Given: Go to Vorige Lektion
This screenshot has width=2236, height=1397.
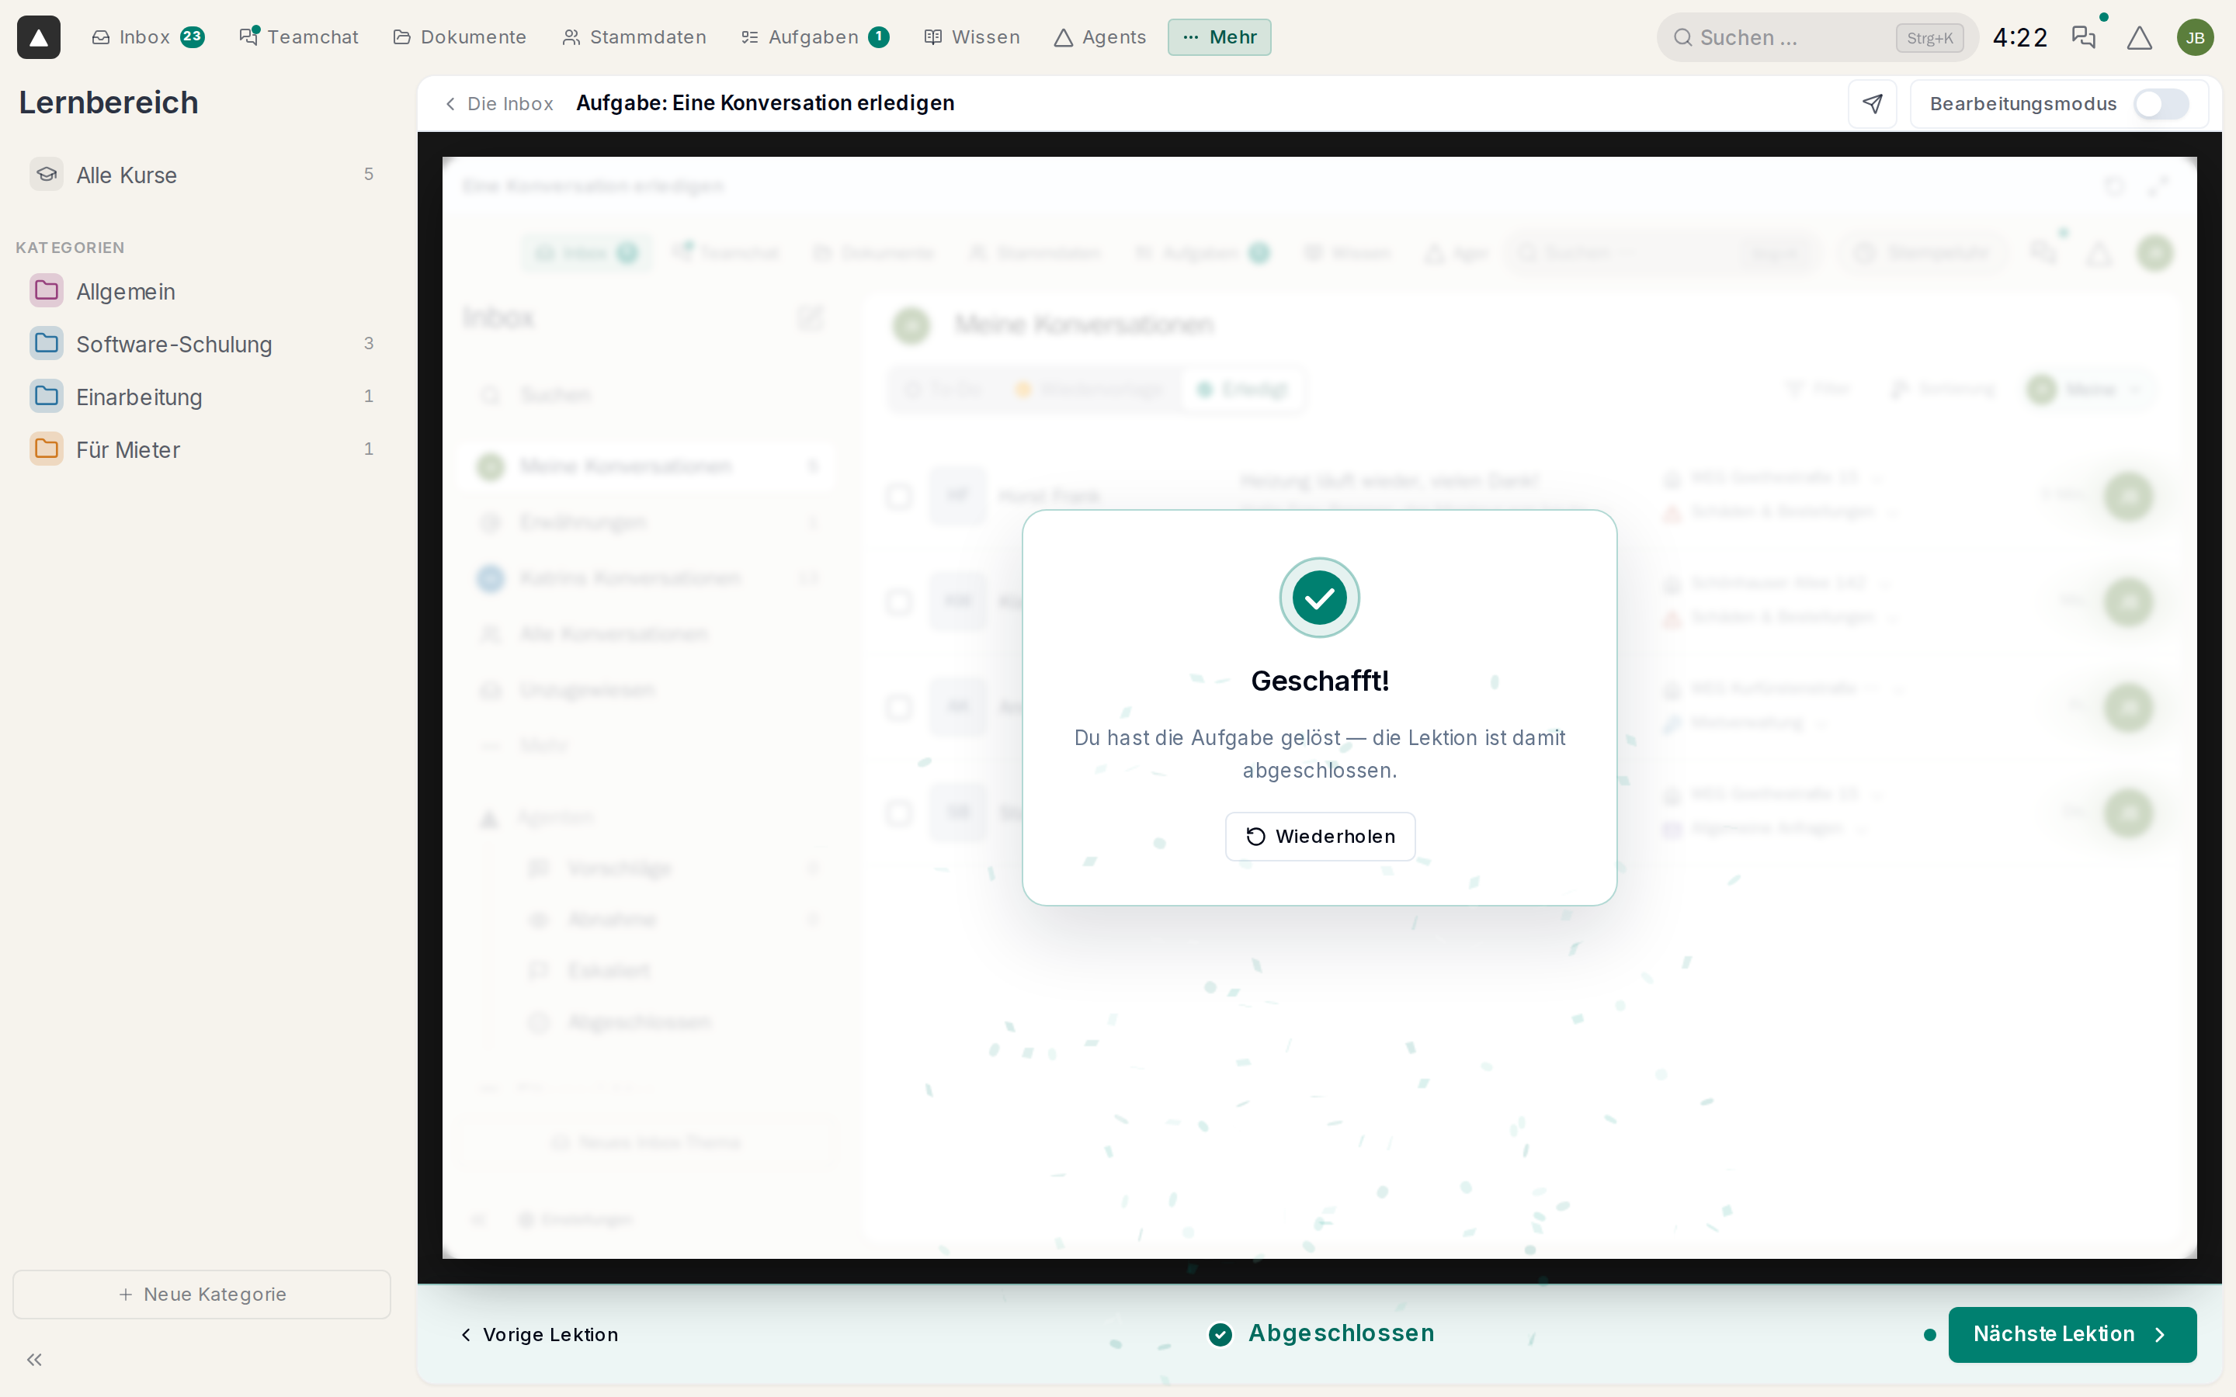Looking at the screenshot, I should tap(540, 1334).
